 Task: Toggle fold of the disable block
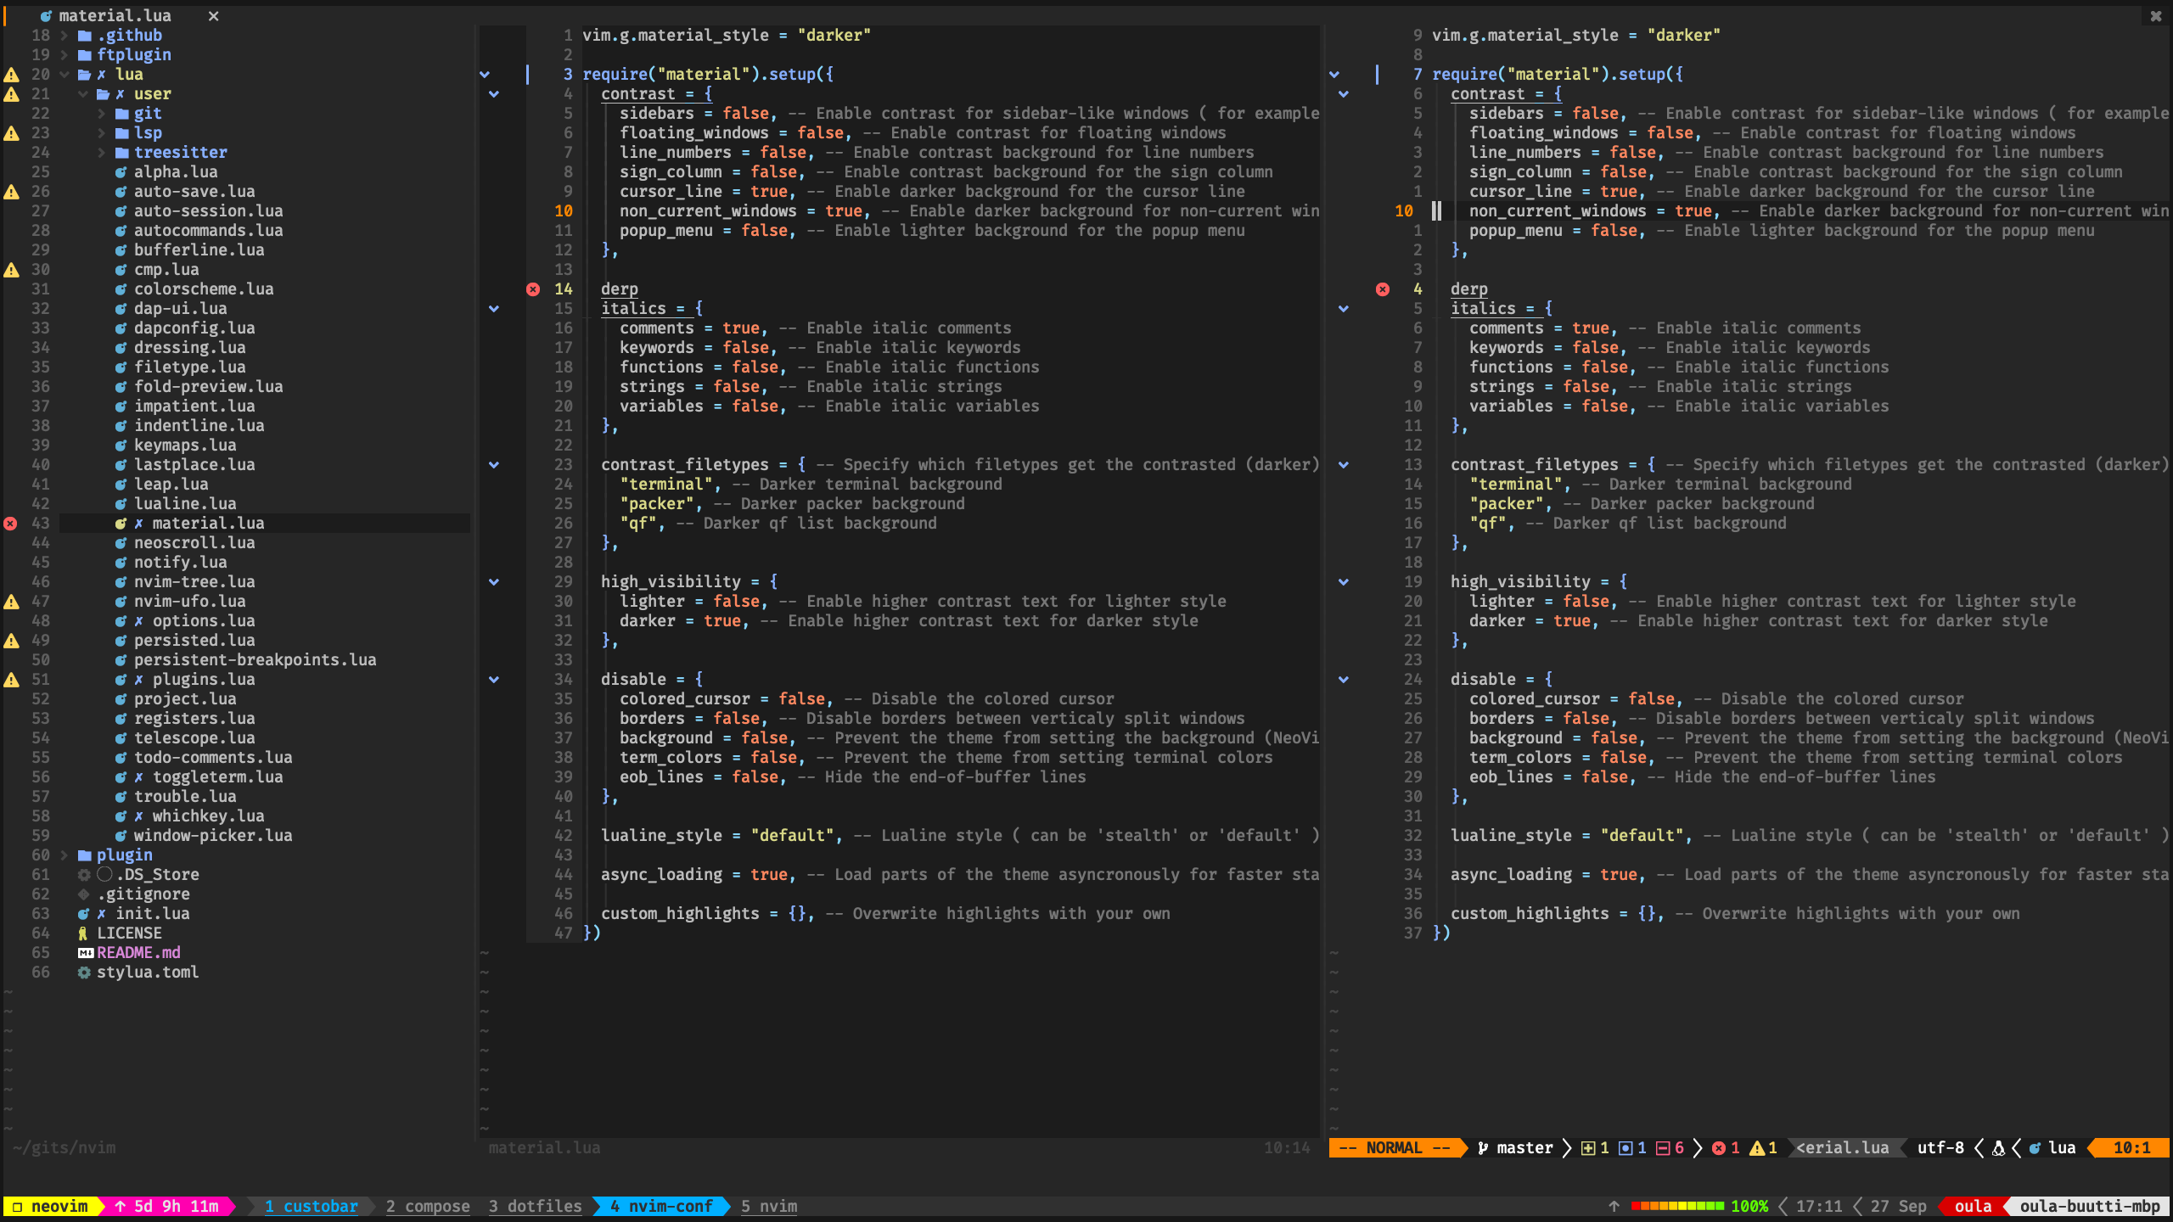point(494,680)
